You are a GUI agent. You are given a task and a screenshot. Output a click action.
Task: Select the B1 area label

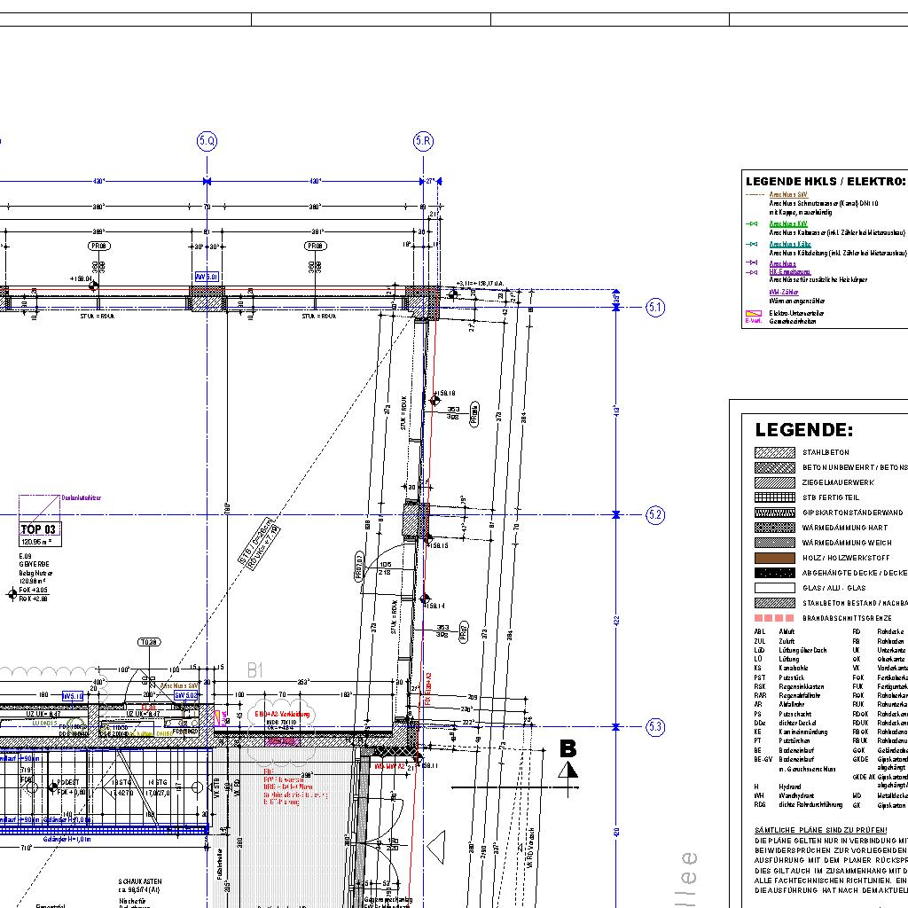pyautogui.click(x=255, y=671)
